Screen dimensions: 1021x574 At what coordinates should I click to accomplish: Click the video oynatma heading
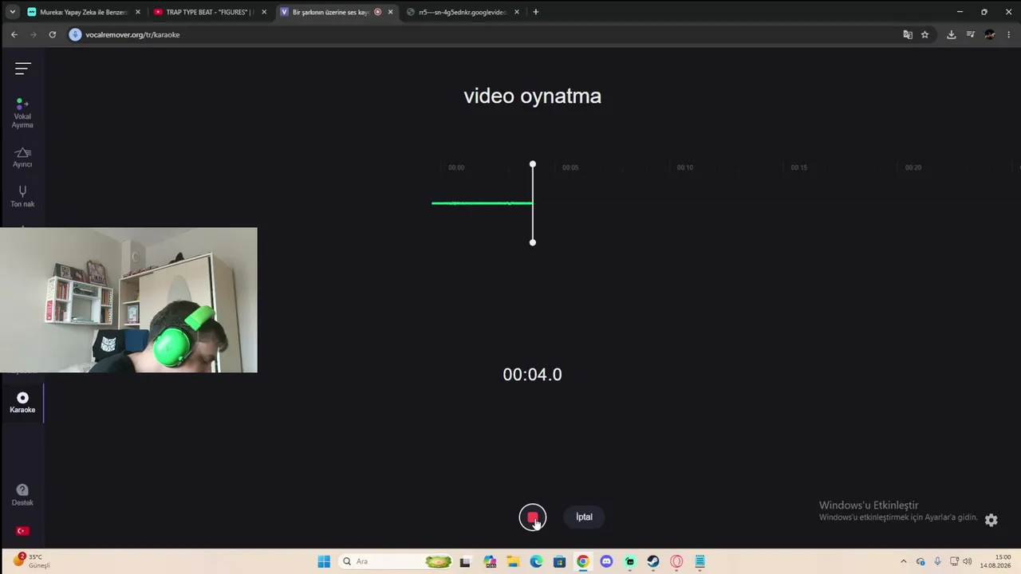tap(532, 96)
